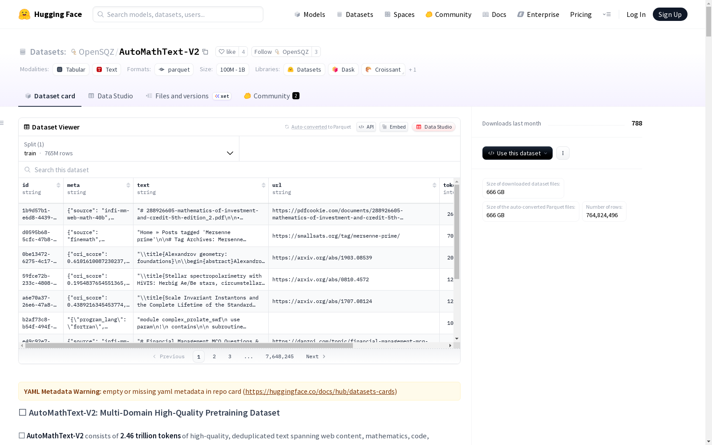Sort the meta column
This screenshot has height=445, width=712.
click(x=128, y=185)
